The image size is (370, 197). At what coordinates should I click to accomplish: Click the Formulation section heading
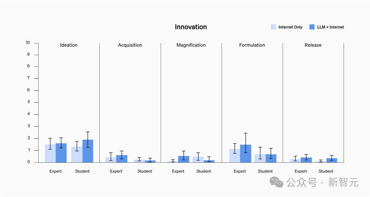point(252,45)
